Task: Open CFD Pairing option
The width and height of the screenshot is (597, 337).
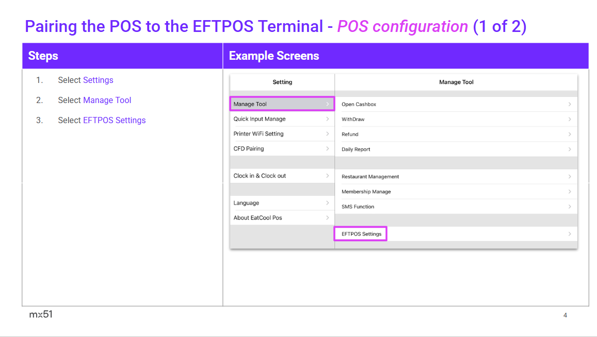Action: 249,149
